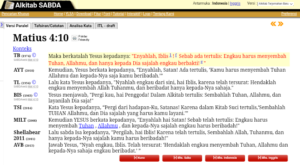Click the Indonesia interface language label
Image resolution: width=300 pixels, height=165 pixels.
pos(220,3)
